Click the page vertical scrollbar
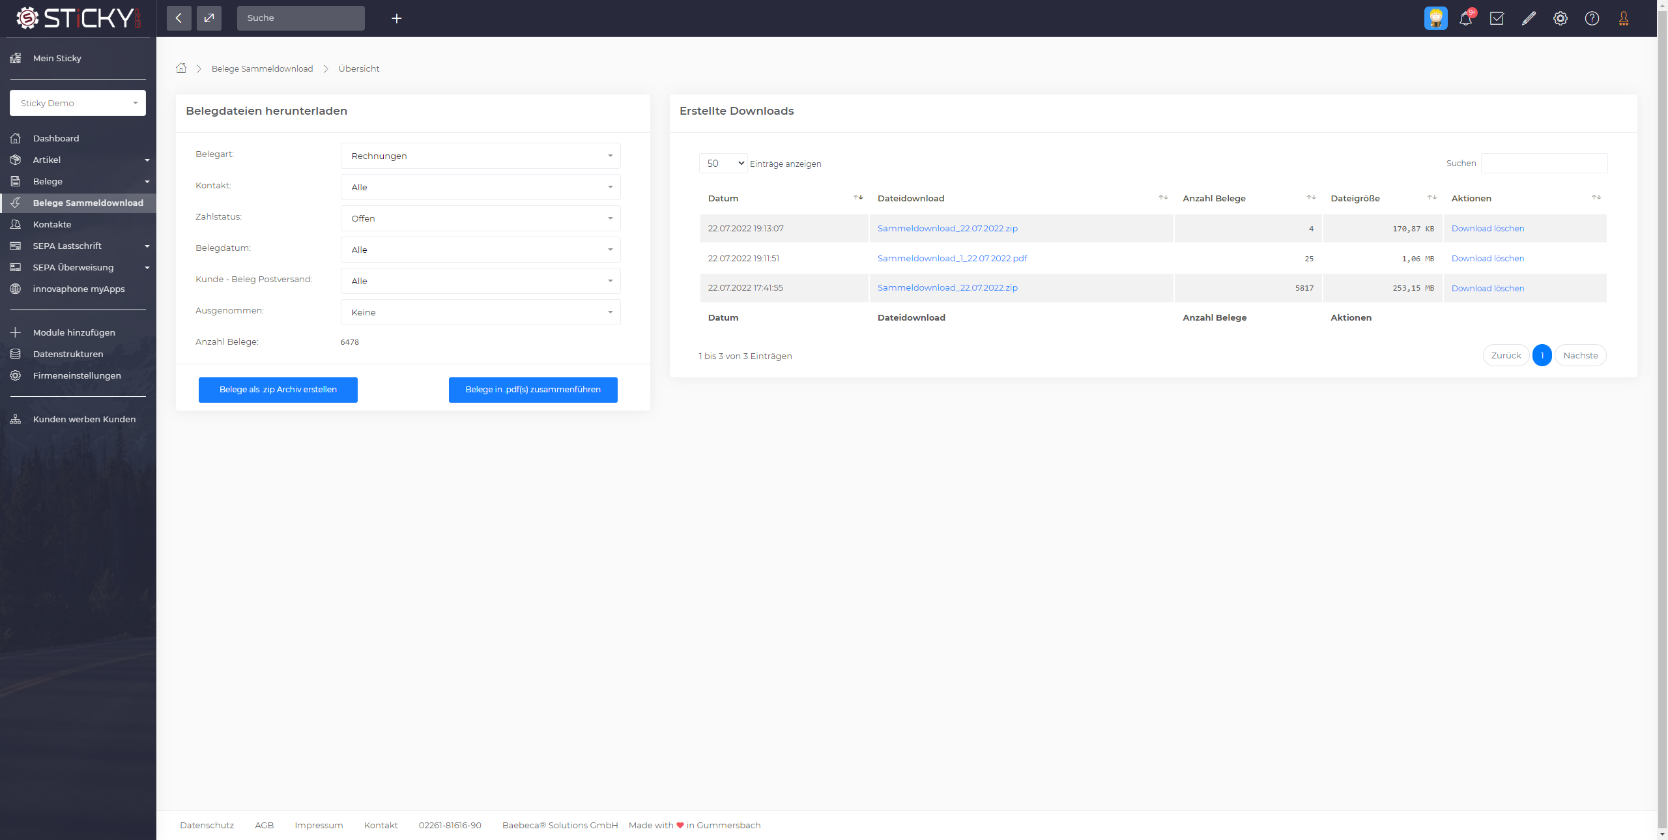1668x840 pixels. [1662, 420]
